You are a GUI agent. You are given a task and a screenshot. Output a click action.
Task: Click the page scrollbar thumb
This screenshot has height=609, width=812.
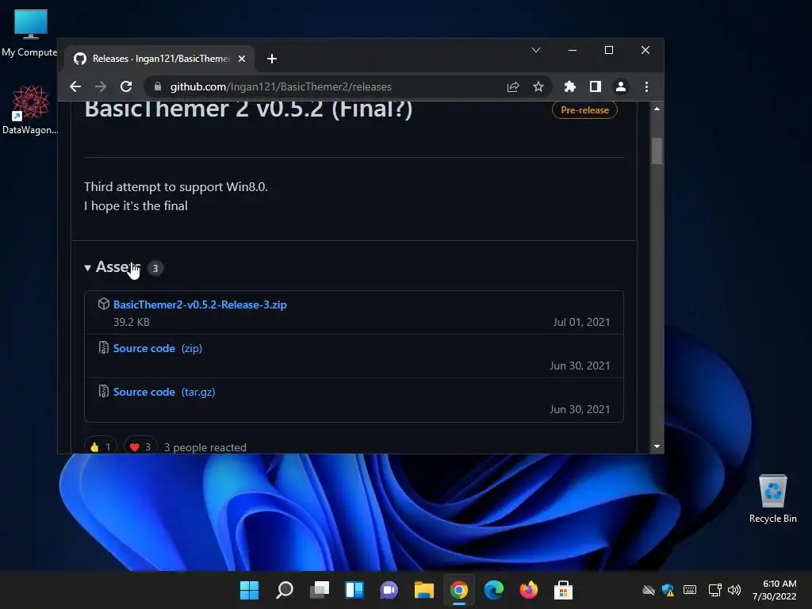pos(657,151)
